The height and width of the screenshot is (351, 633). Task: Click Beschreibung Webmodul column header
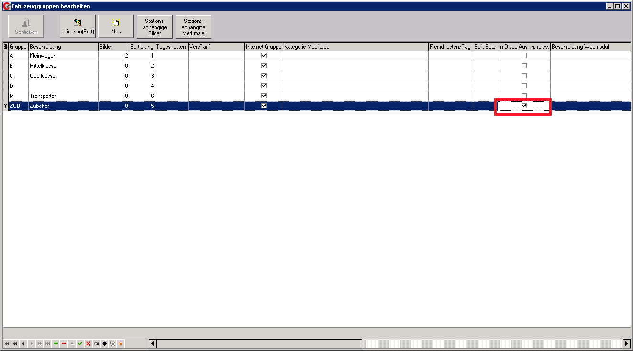point(590,47)
